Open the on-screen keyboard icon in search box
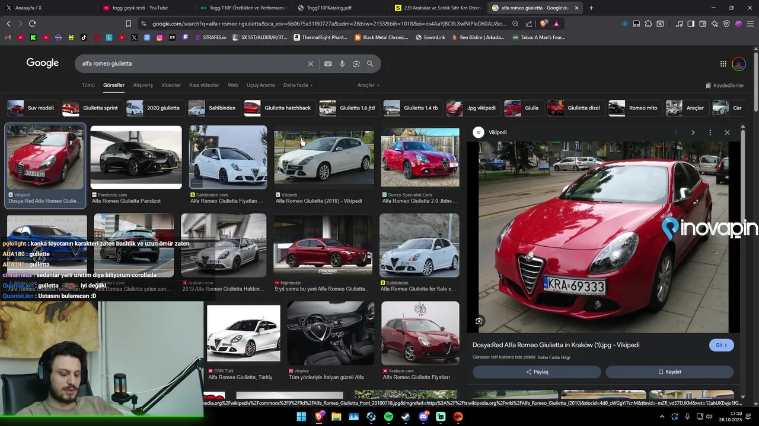 tap(328, 63)
